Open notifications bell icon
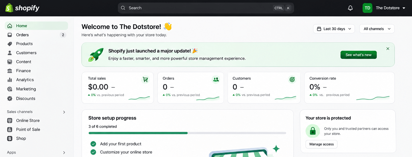This screenshot has width=412, height=157. 350,8
